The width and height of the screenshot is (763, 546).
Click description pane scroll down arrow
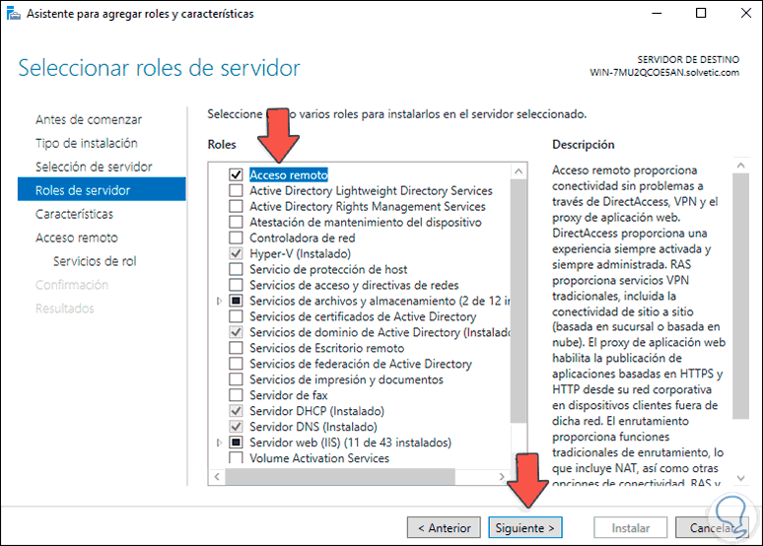coord(740,478)
